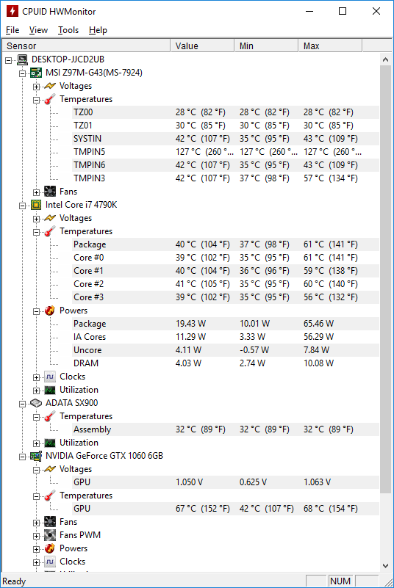Viewport: 394px width, 588px height.
Task: Select the IA Cores power row
Action: click(226, 337)
